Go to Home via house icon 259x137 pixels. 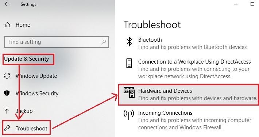pos(7,25)
